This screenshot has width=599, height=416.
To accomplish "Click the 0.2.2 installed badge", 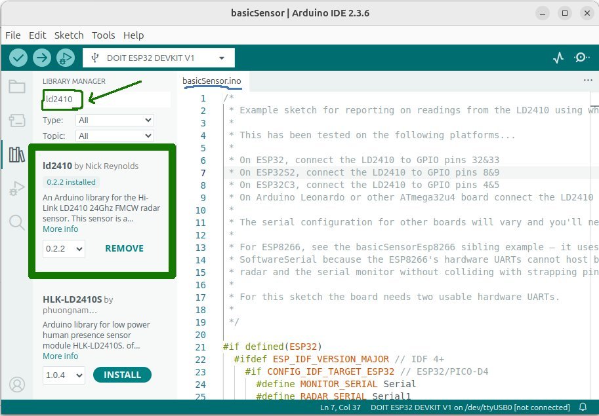I will pos(71,182).
